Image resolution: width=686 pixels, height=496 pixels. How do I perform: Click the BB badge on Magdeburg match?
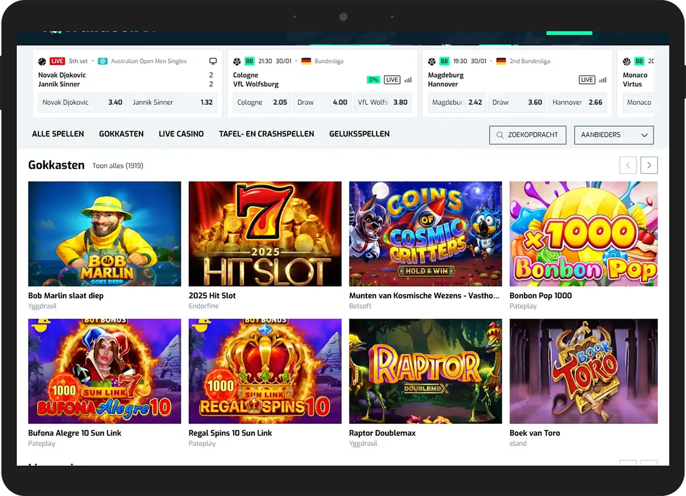[x=444, y=61]
